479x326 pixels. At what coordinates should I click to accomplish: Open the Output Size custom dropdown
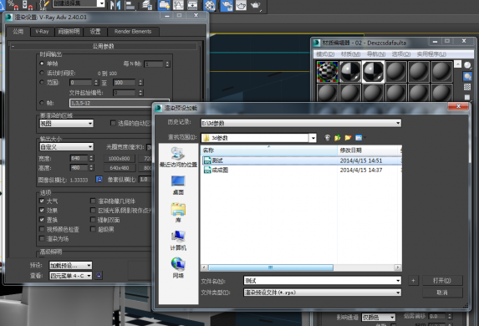(x=66, y=147)
